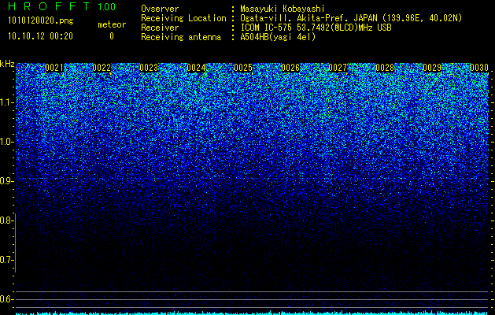This screenshot has width=495, height=315.
Task: Click the meteor count value 0
Action: tap(112, 36)
